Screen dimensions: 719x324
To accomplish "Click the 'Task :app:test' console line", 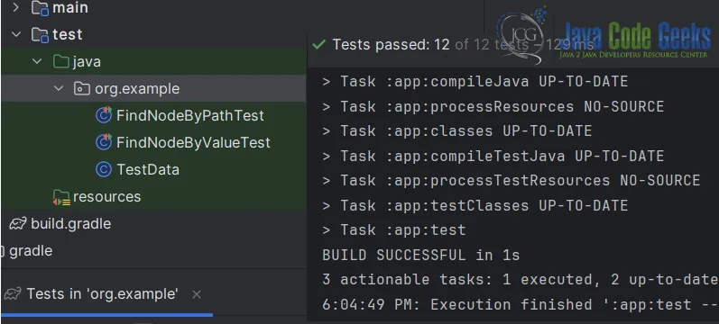I will tap(394, 229).
